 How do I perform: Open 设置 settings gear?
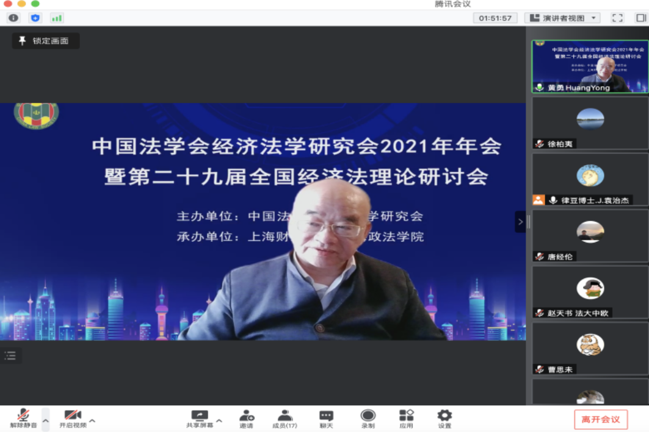coord(444,419)
